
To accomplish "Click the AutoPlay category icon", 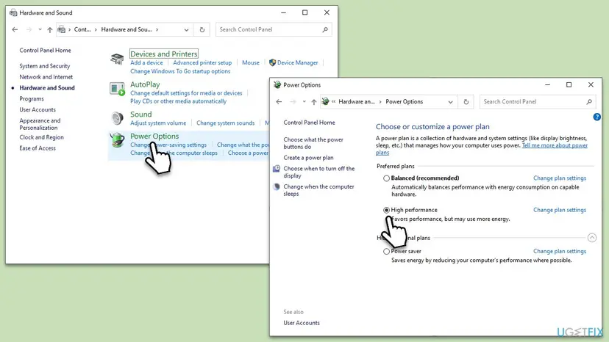I will coord(117,90).
